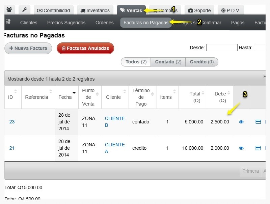The image size is (270, 204).
Task: Sort table by Fecha column
Action: 66,97
